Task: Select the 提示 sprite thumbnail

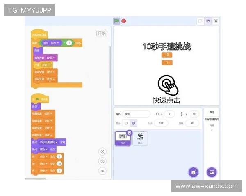Action: pos(140,138)
